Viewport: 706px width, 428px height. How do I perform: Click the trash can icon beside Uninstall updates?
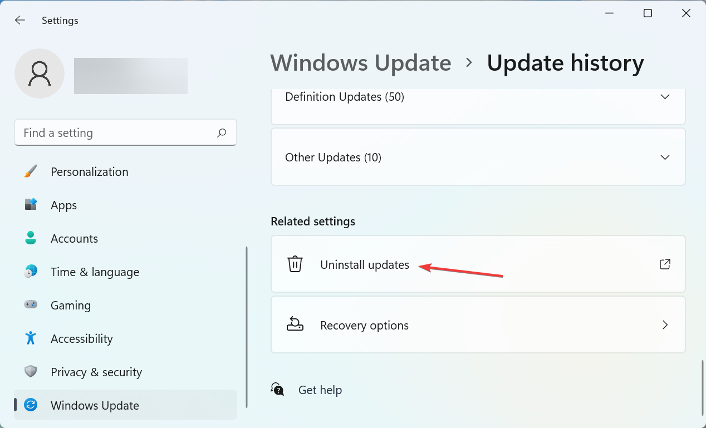pos(295,264)
